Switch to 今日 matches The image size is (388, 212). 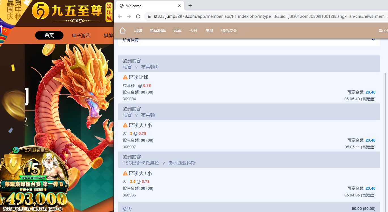[194, 31]
